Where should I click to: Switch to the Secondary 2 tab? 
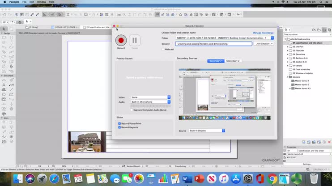pyautogui.click(x=233, y=61)
